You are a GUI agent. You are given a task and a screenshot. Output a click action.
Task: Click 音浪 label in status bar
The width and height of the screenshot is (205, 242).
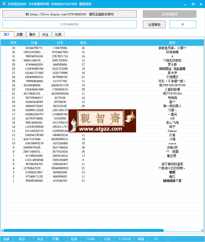[141, 239]
